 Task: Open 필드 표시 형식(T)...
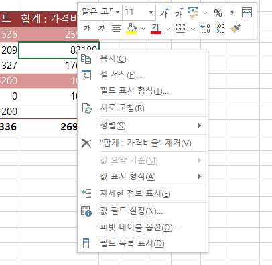click(x=143, y=91)
